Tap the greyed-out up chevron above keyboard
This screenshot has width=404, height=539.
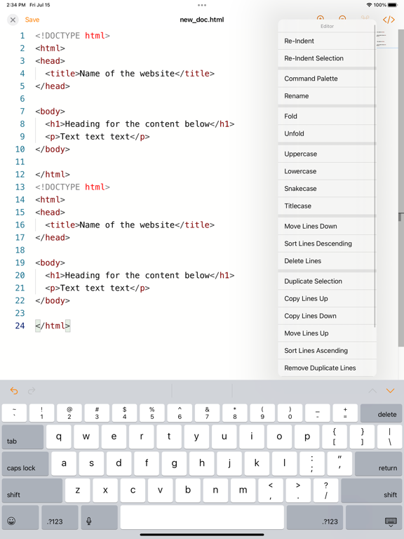[x=372, y=391]
